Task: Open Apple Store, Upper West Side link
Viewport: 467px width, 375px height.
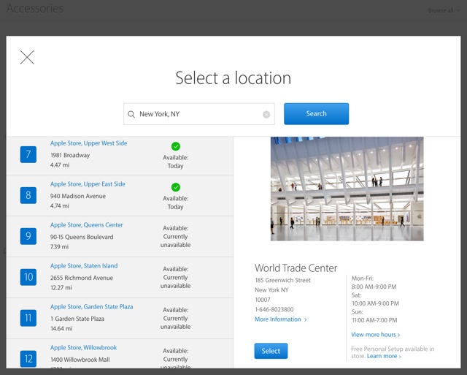Action: tap(88, 143)
